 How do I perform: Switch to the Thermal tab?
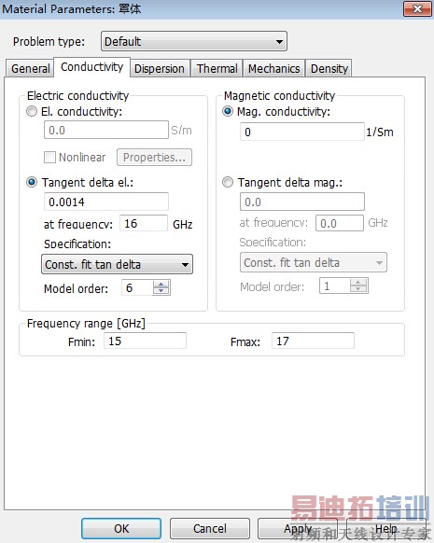tap(217, 68)
